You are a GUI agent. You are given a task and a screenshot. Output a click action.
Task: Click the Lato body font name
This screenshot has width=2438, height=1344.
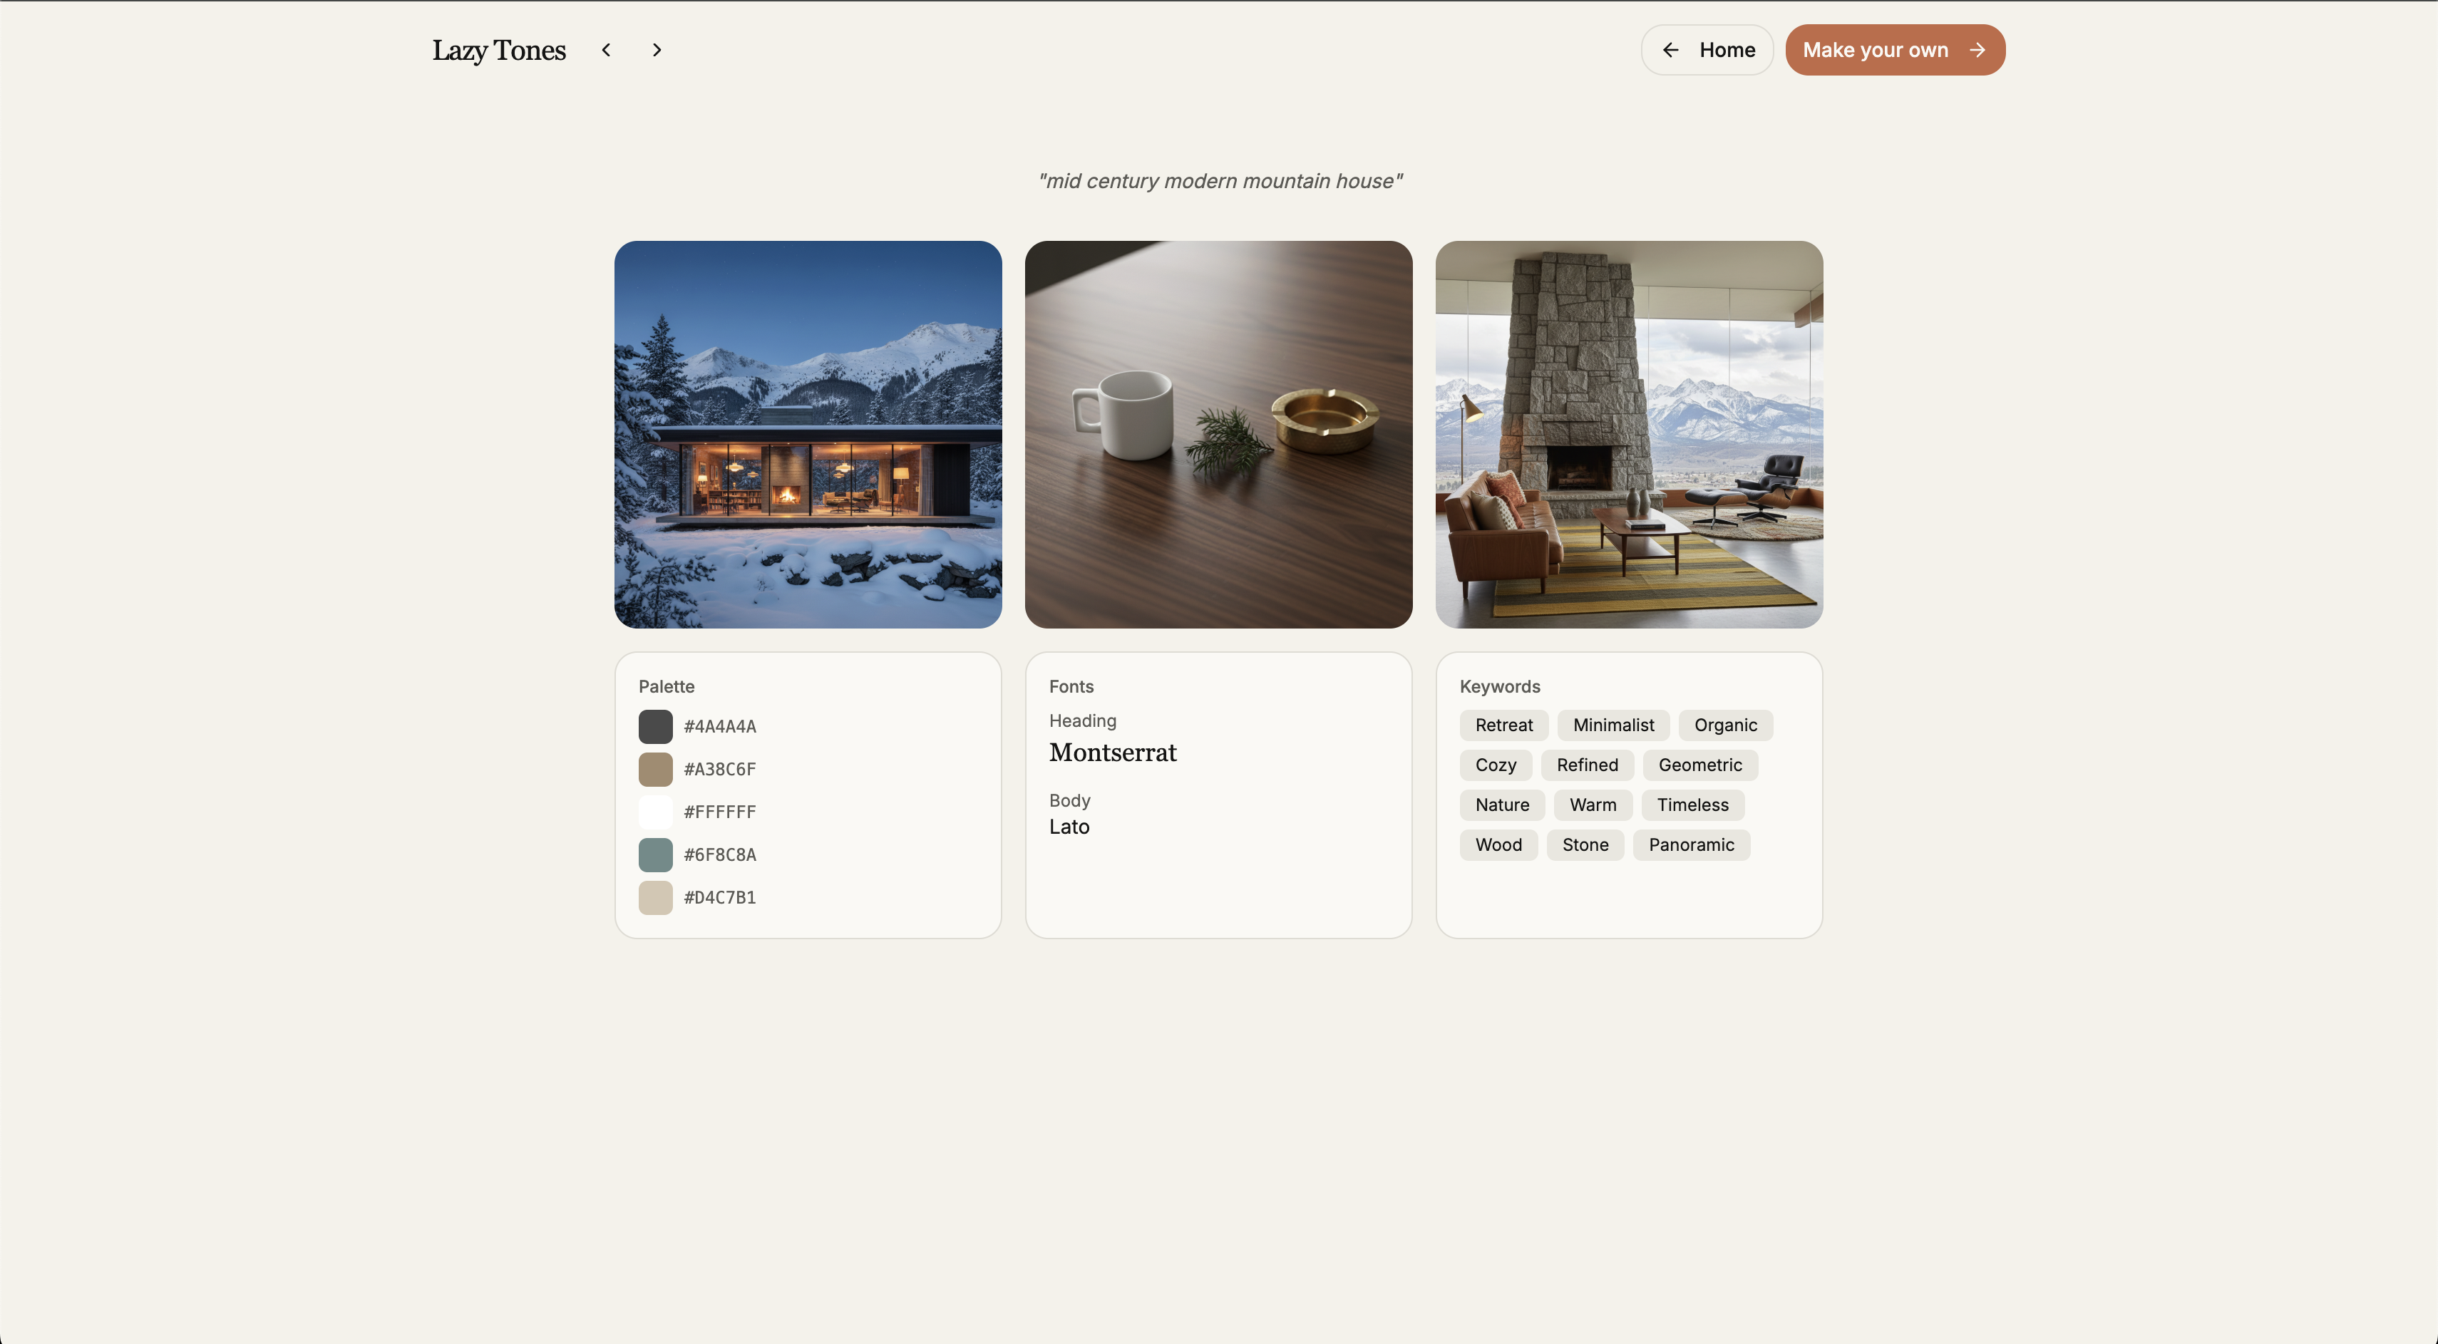[1069, 827]
